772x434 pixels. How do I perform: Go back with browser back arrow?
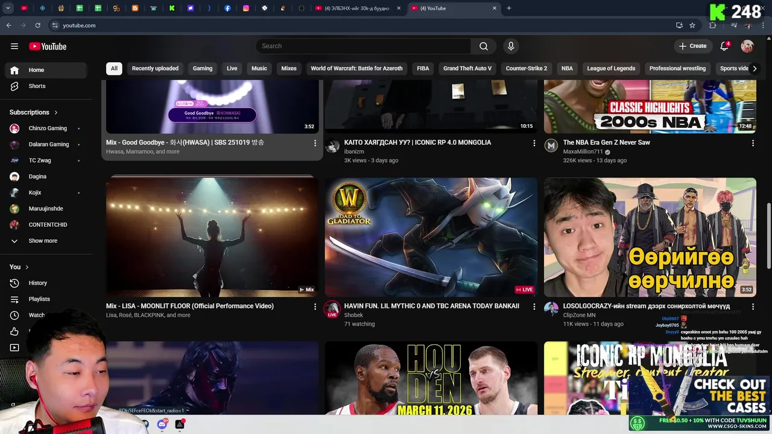(8, 25)
